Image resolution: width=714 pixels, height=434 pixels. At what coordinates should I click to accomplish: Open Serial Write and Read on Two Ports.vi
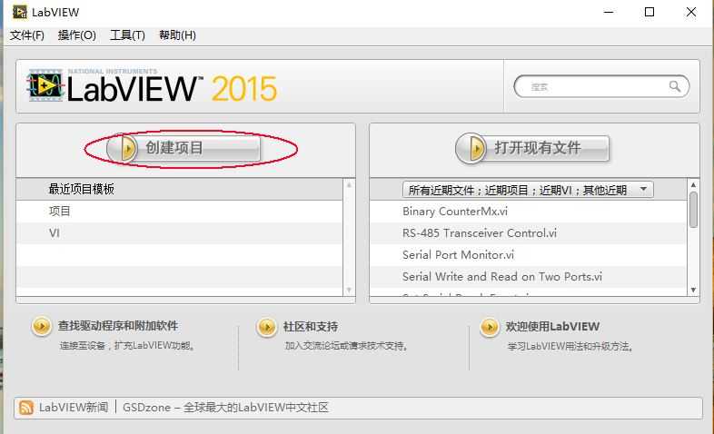pos(502,277)
